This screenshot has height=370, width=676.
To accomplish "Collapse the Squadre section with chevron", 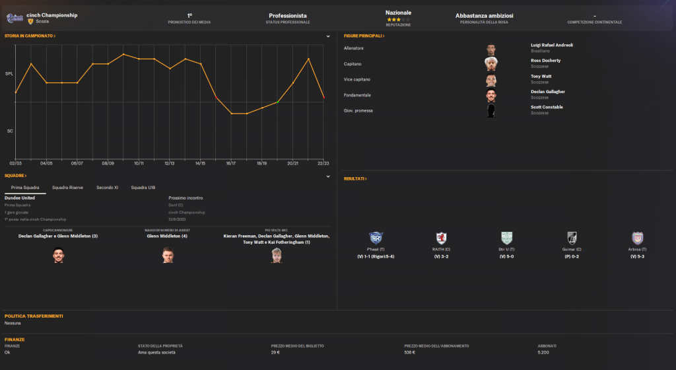I will click(x=328, y=176).
